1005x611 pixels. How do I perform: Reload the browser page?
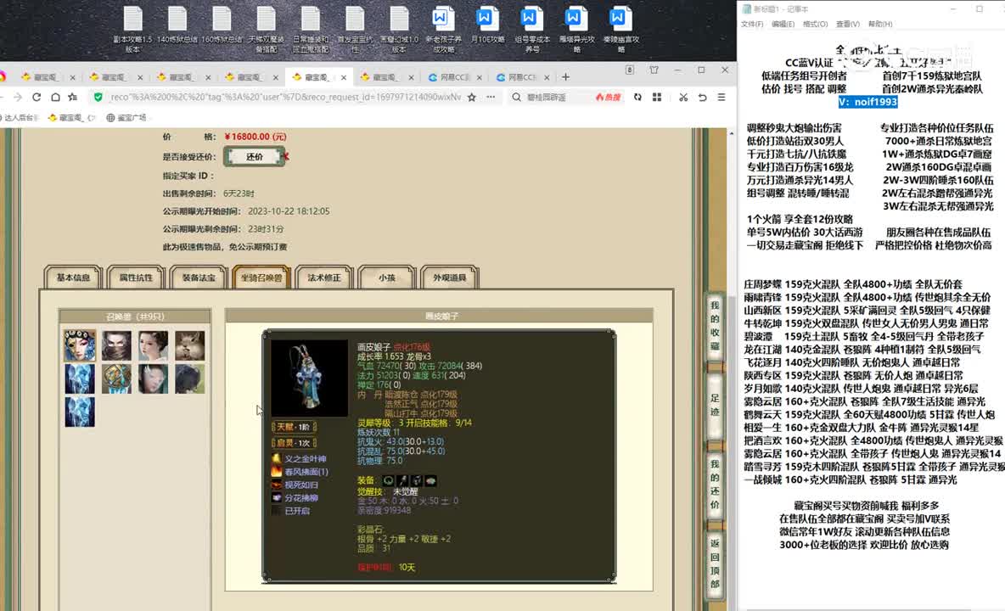(x=36, y=97)
